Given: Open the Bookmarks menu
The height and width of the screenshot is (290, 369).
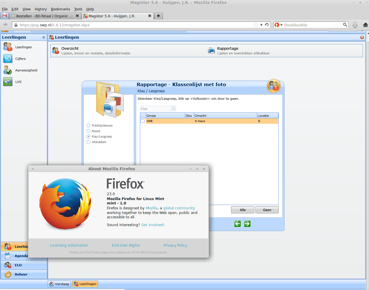Looking at the screenshot, I should (x=60, y=9).
